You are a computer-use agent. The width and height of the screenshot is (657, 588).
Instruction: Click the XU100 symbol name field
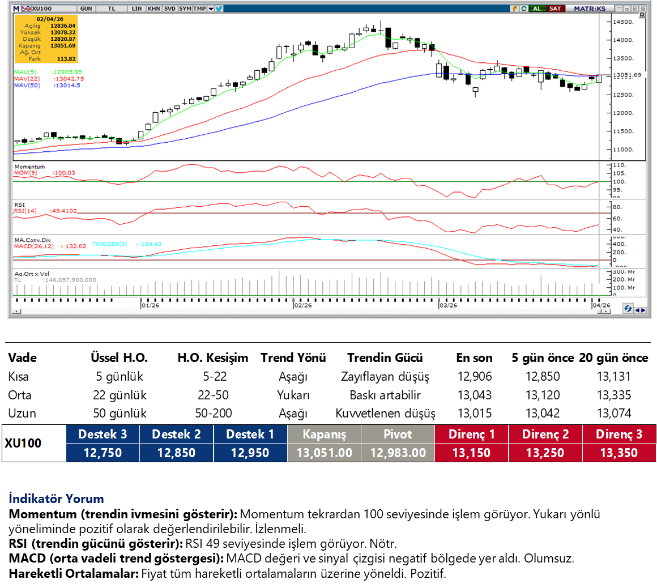(x=42, y=8)
